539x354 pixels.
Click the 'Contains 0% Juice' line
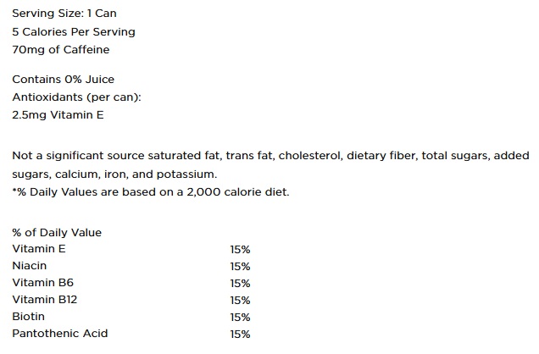click(x=64, y=80)
